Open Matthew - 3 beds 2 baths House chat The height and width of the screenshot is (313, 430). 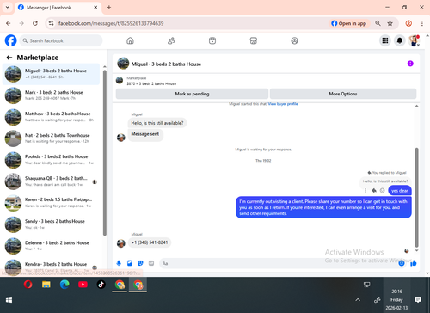click(51, 117)
